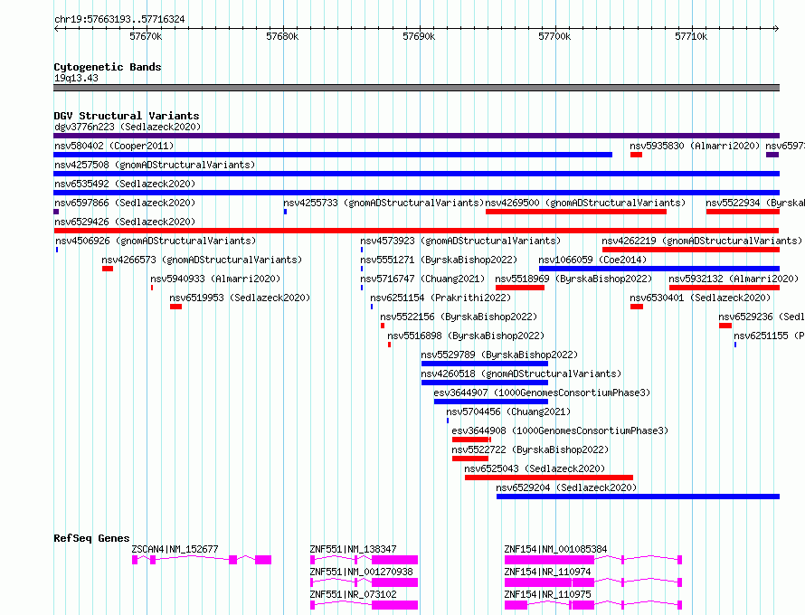Click nsv5529789 (ByrskaBishop2022) label
Image resolution: width=805 pixels, height=615 pixels.
click(x=499, y=355)
